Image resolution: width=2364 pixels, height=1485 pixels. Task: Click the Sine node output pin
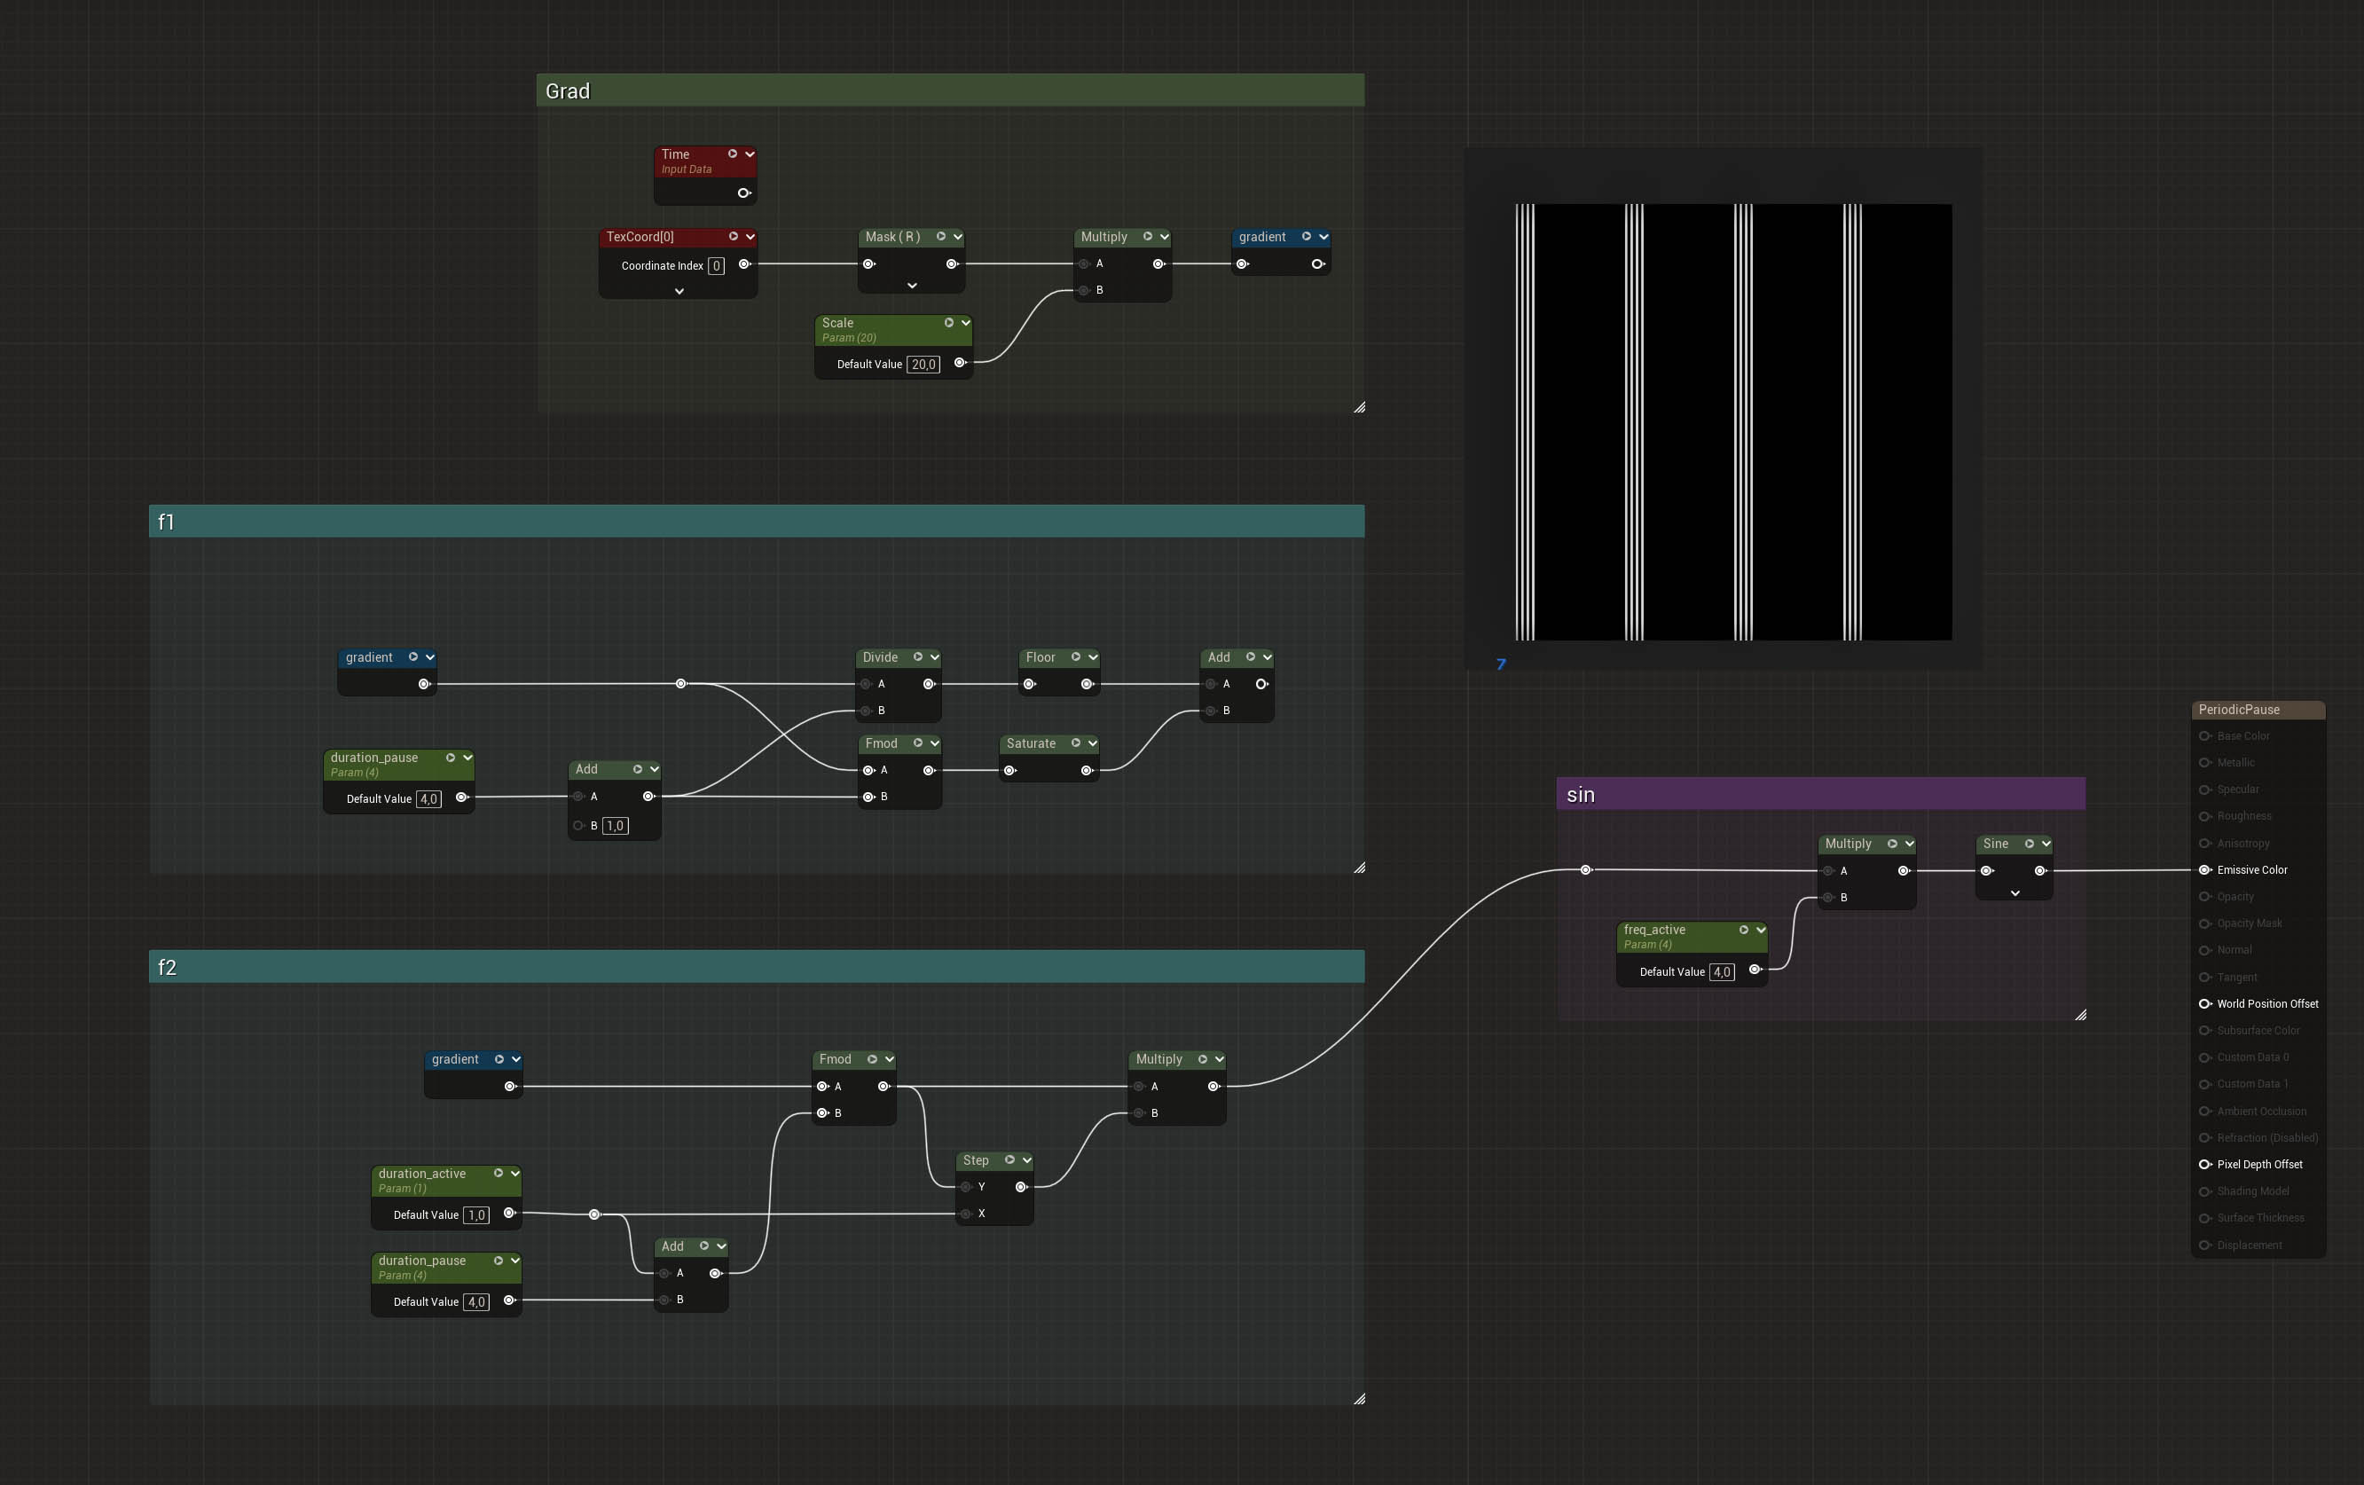coord(2040,870)
